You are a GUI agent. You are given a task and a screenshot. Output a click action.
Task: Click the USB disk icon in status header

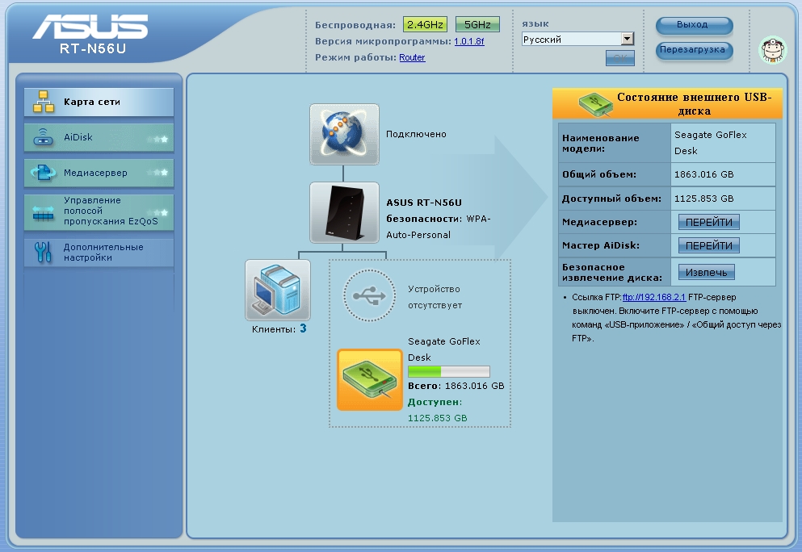596,103
